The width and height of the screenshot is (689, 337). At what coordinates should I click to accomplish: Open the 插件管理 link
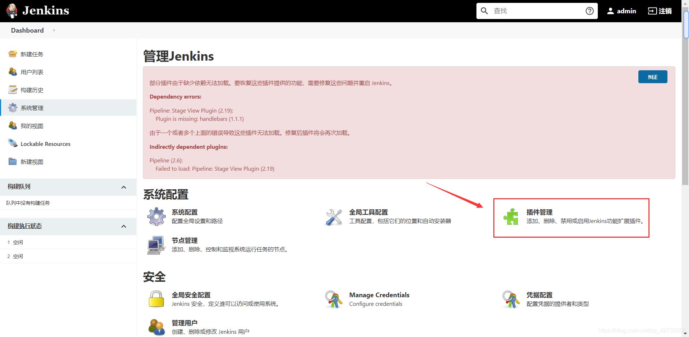(x=539, y=212)
